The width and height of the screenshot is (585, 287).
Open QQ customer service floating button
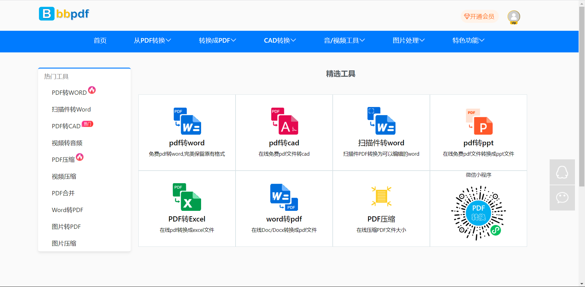tap(562, 172)
